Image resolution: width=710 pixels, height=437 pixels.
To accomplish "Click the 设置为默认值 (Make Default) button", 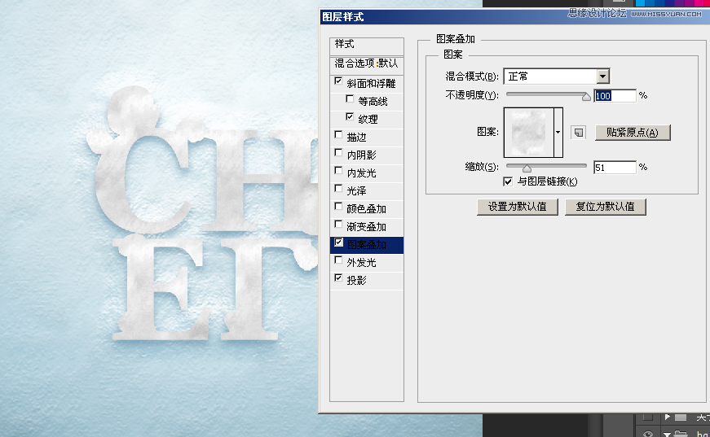I will tap(518, 207).
